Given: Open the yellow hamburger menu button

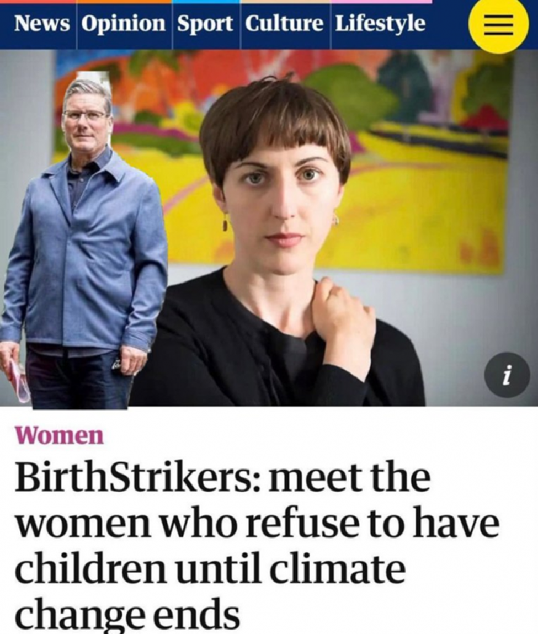Looking at the screenshot, I should click(x=498, y=24).
